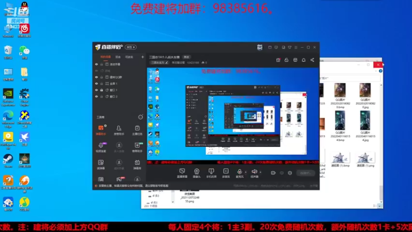
Task: Select the active scene tab underlined in orange
Action: [x=106, y=57]
